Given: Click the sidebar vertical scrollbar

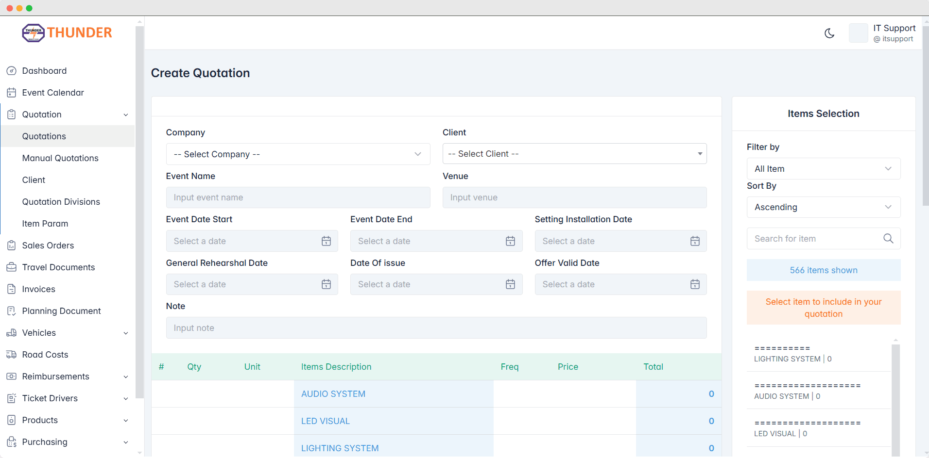Looking at the screenshot, I should (140, 212).
